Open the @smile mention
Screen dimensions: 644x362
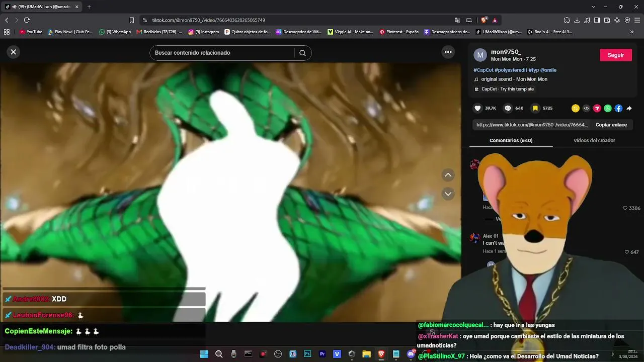548,70
